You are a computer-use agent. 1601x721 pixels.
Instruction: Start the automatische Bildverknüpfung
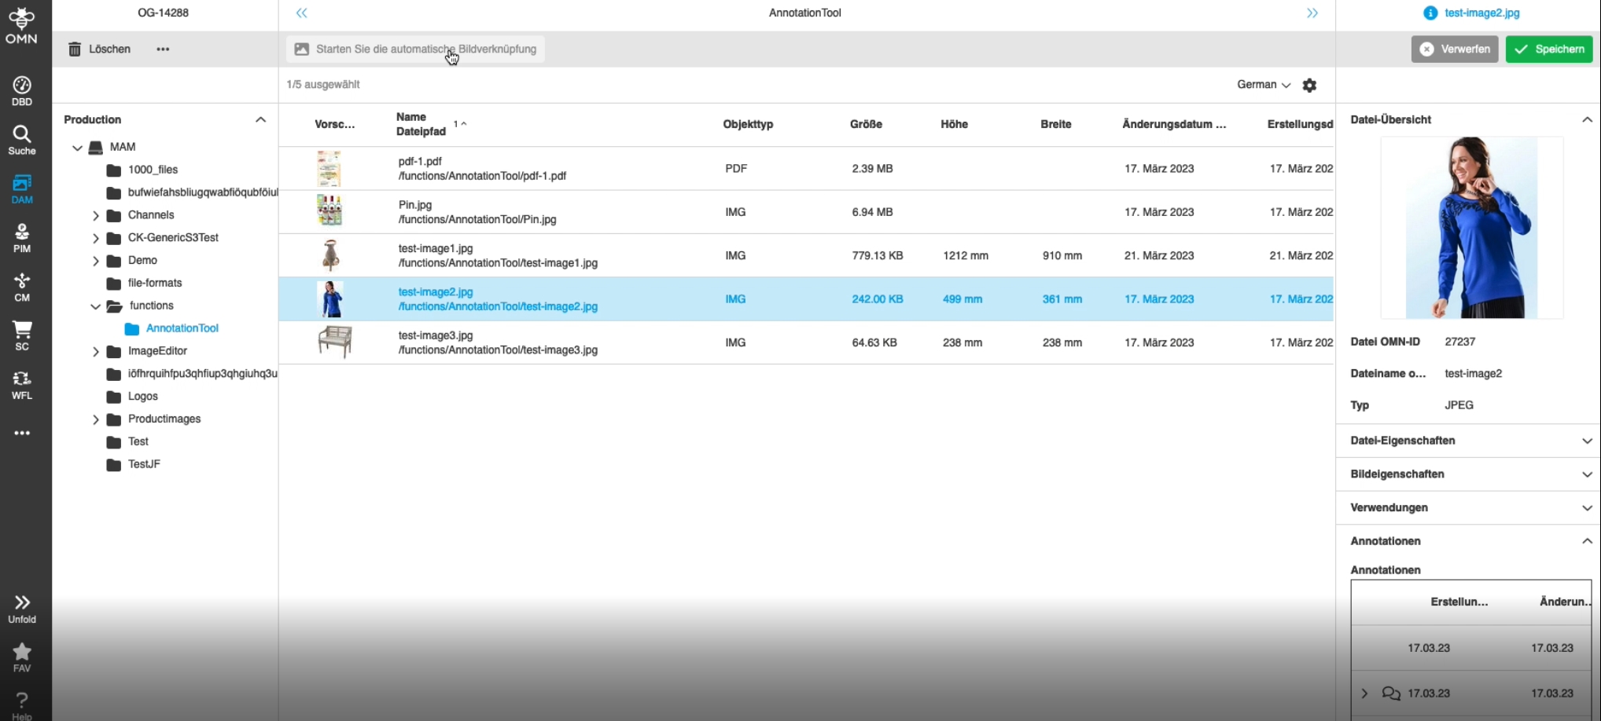[x=415, y=49]
